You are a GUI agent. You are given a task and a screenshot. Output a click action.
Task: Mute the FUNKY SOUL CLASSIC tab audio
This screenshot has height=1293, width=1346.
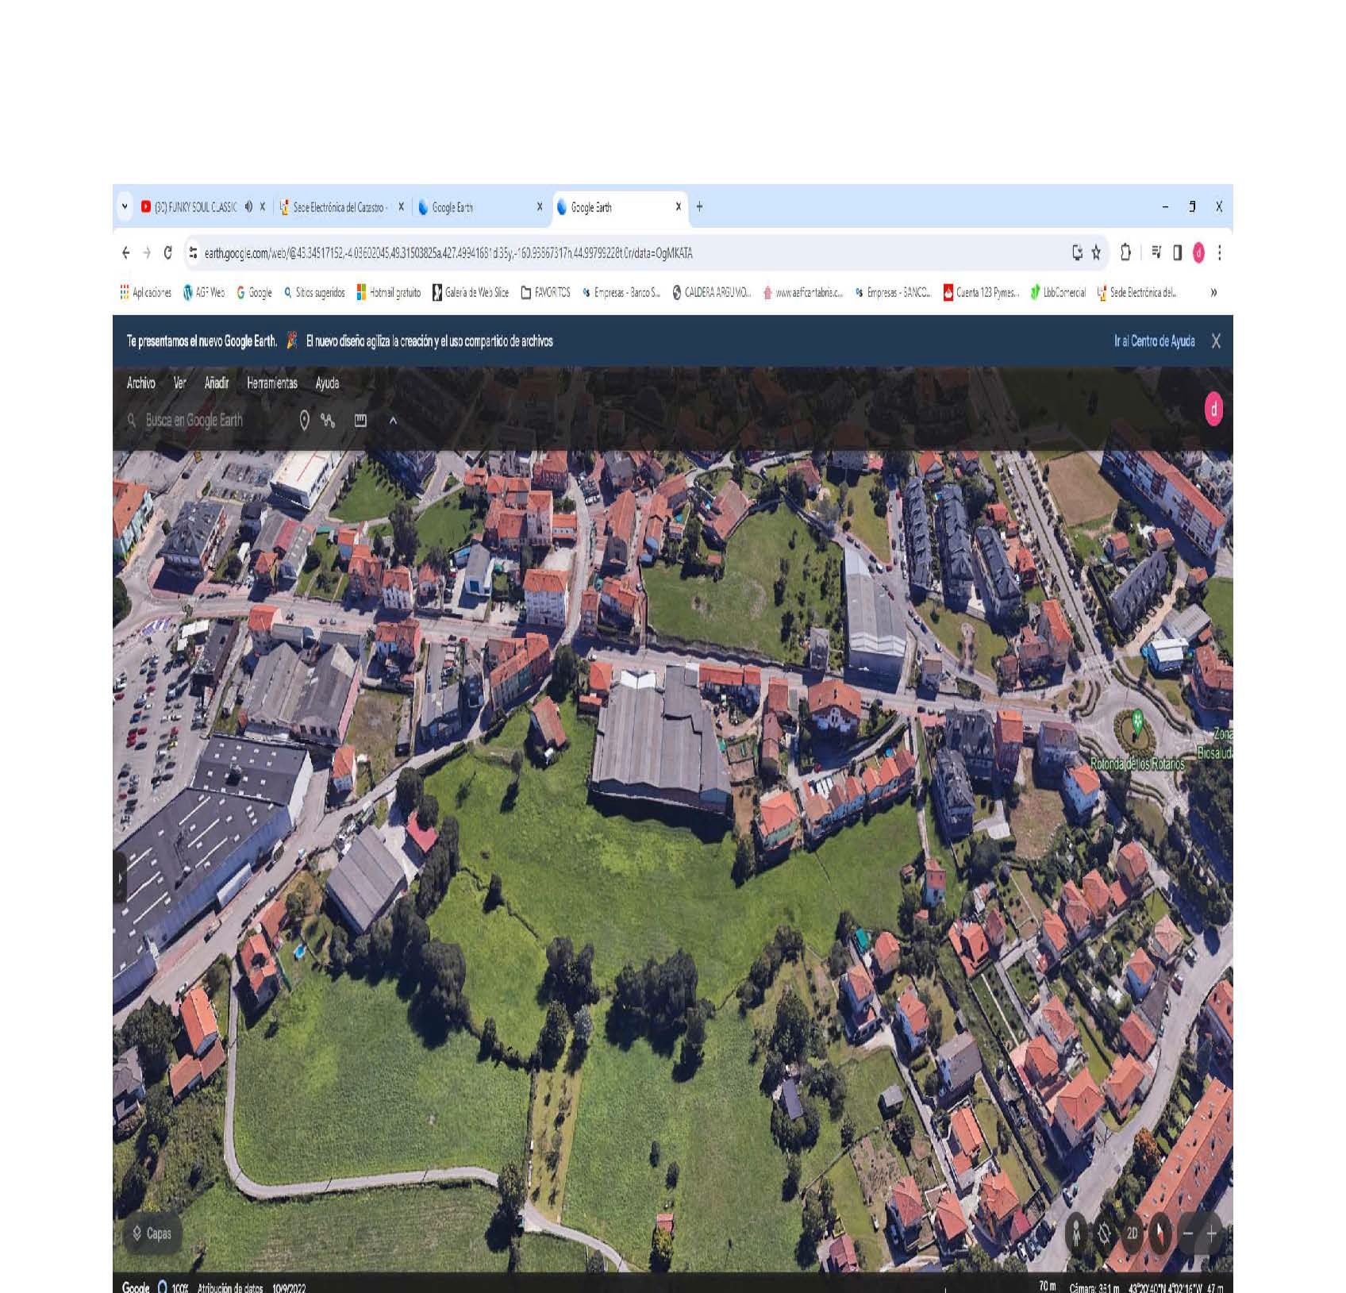click(x=248, y=207)
